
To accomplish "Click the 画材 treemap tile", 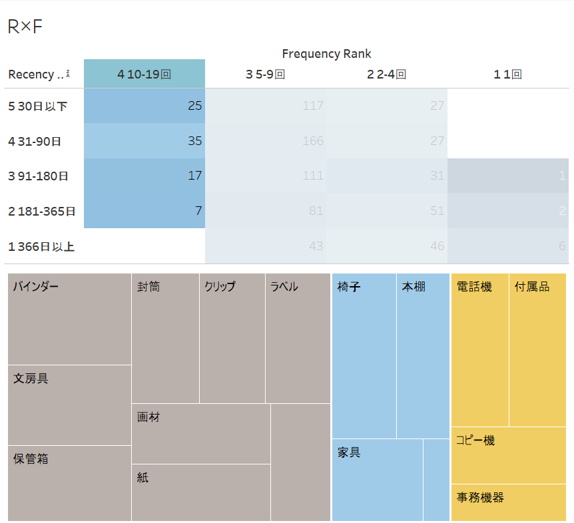I will pyautogui.click(x=201, y=434).
